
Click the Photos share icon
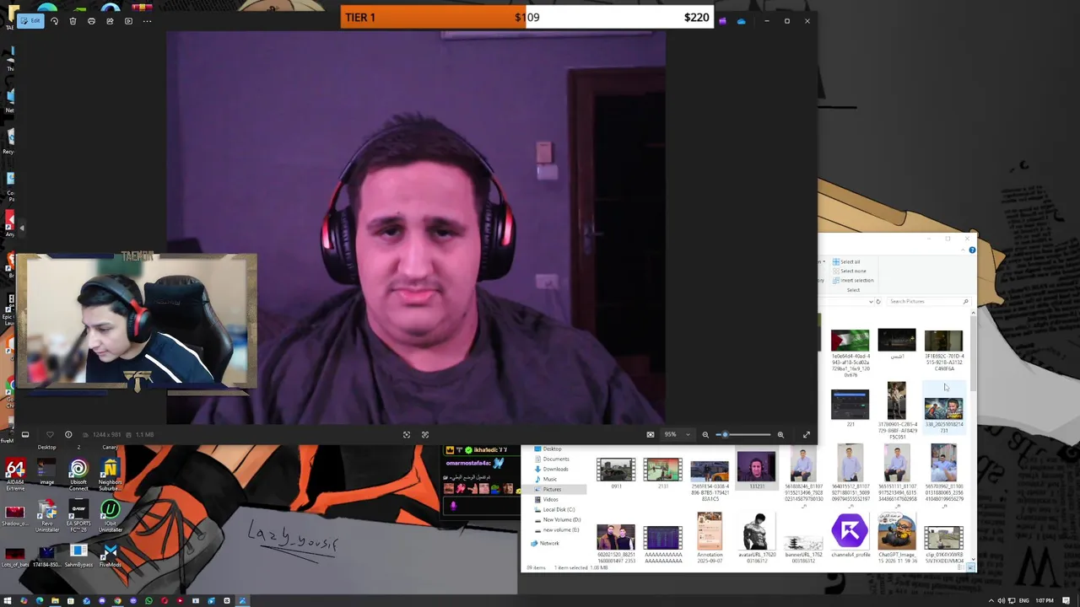(110, 21)
